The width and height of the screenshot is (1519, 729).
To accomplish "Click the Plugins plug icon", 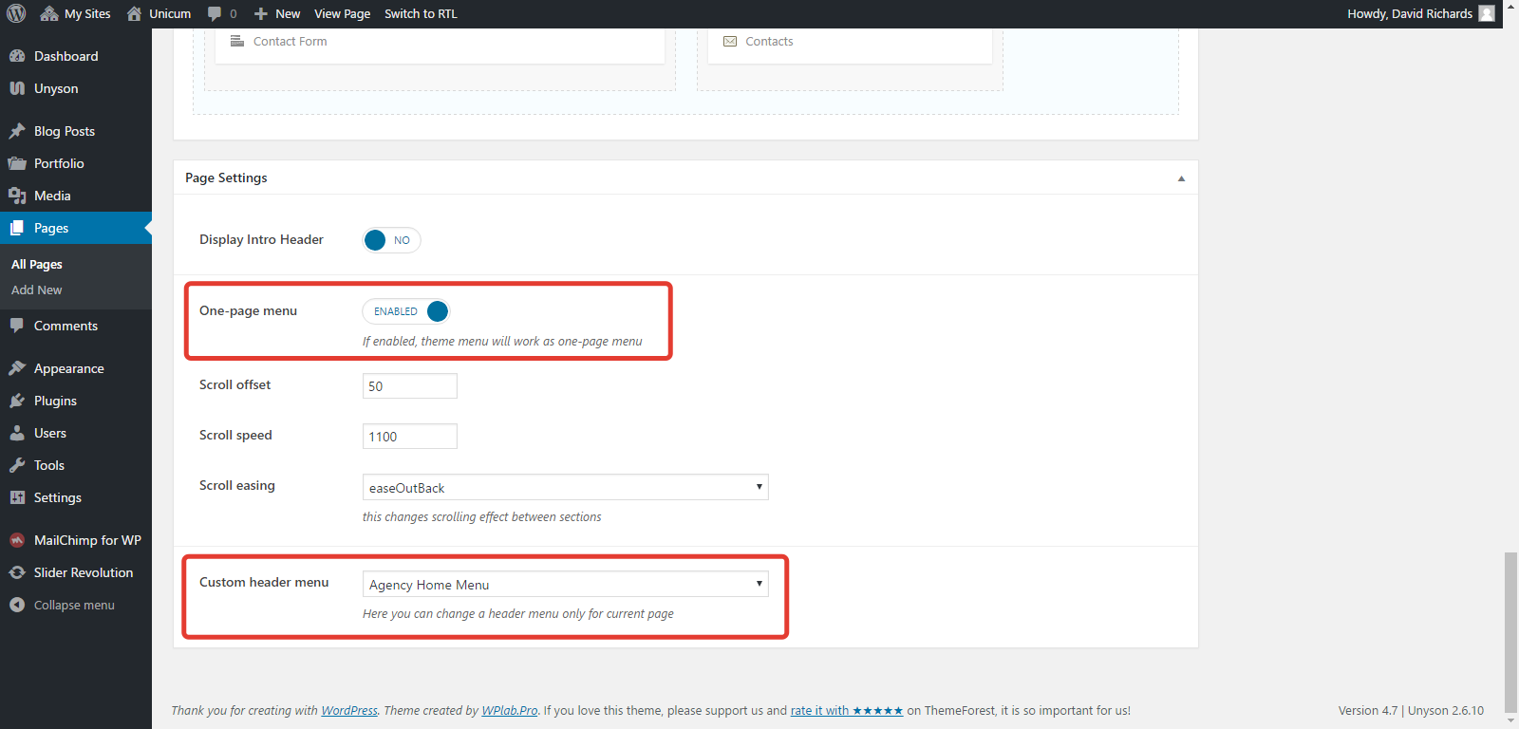I will [17, 401].
